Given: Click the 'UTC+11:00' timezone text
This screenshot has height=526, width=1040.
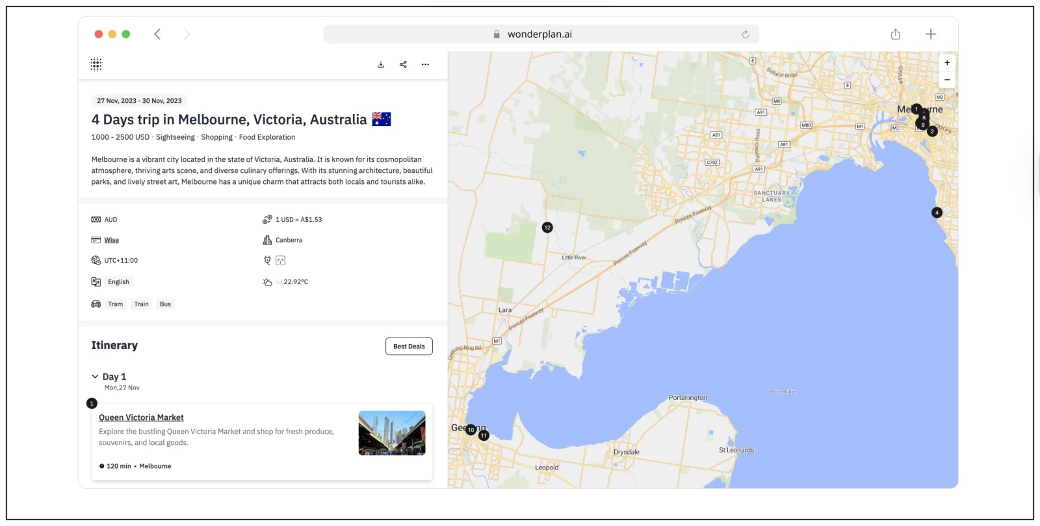Looking at the screenshot, I should click(121, 261).
